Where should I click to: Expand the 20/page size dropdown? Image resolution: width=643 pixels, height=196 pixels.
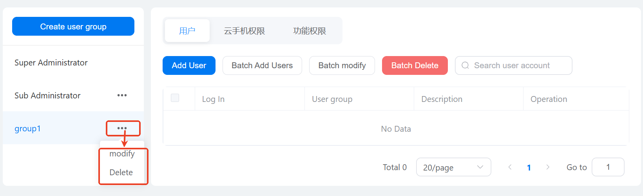tap(453, 167)
